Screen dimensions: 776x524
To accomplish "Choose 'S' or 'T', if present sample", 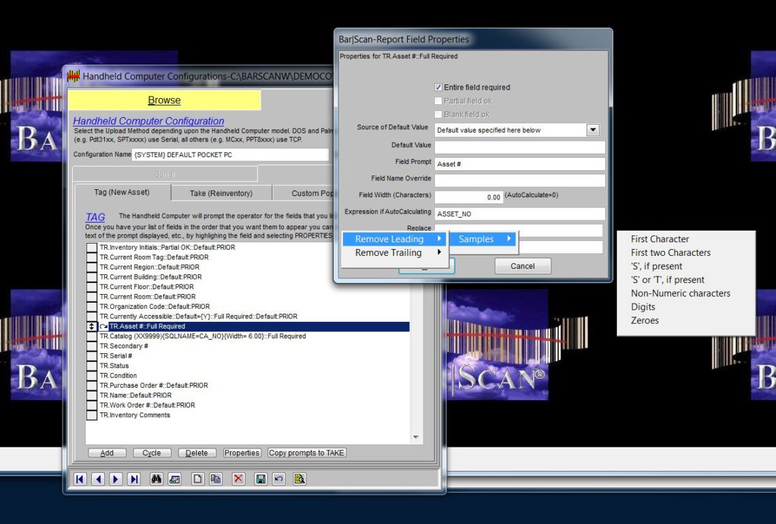I will [x=667, y=280].
